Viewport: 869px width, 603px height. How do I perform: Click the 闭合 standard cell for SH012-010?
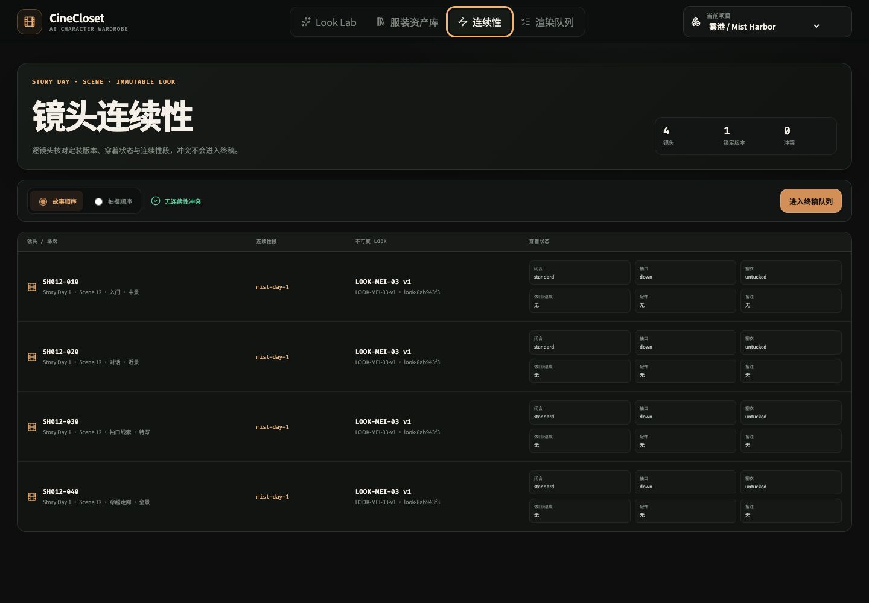click(579, 273)
